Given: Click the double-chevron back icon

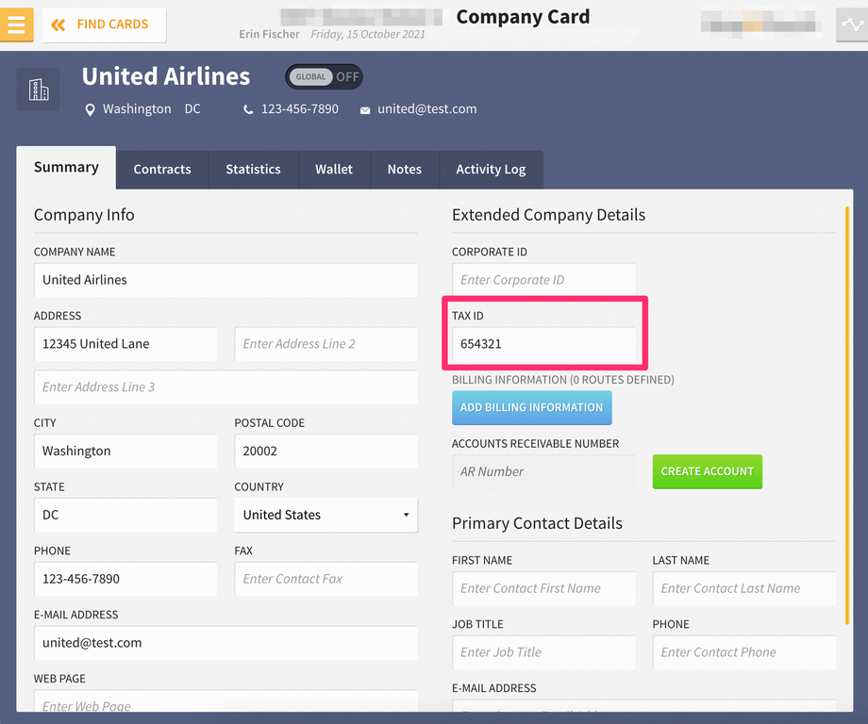Looking at the screenshot, I should 58,25.
